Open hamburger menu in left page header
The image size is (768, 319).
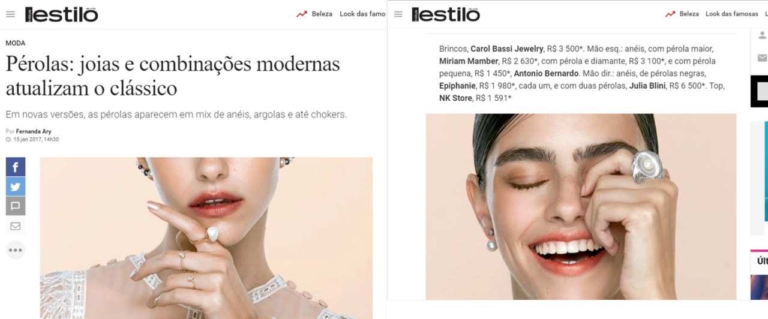10,14
